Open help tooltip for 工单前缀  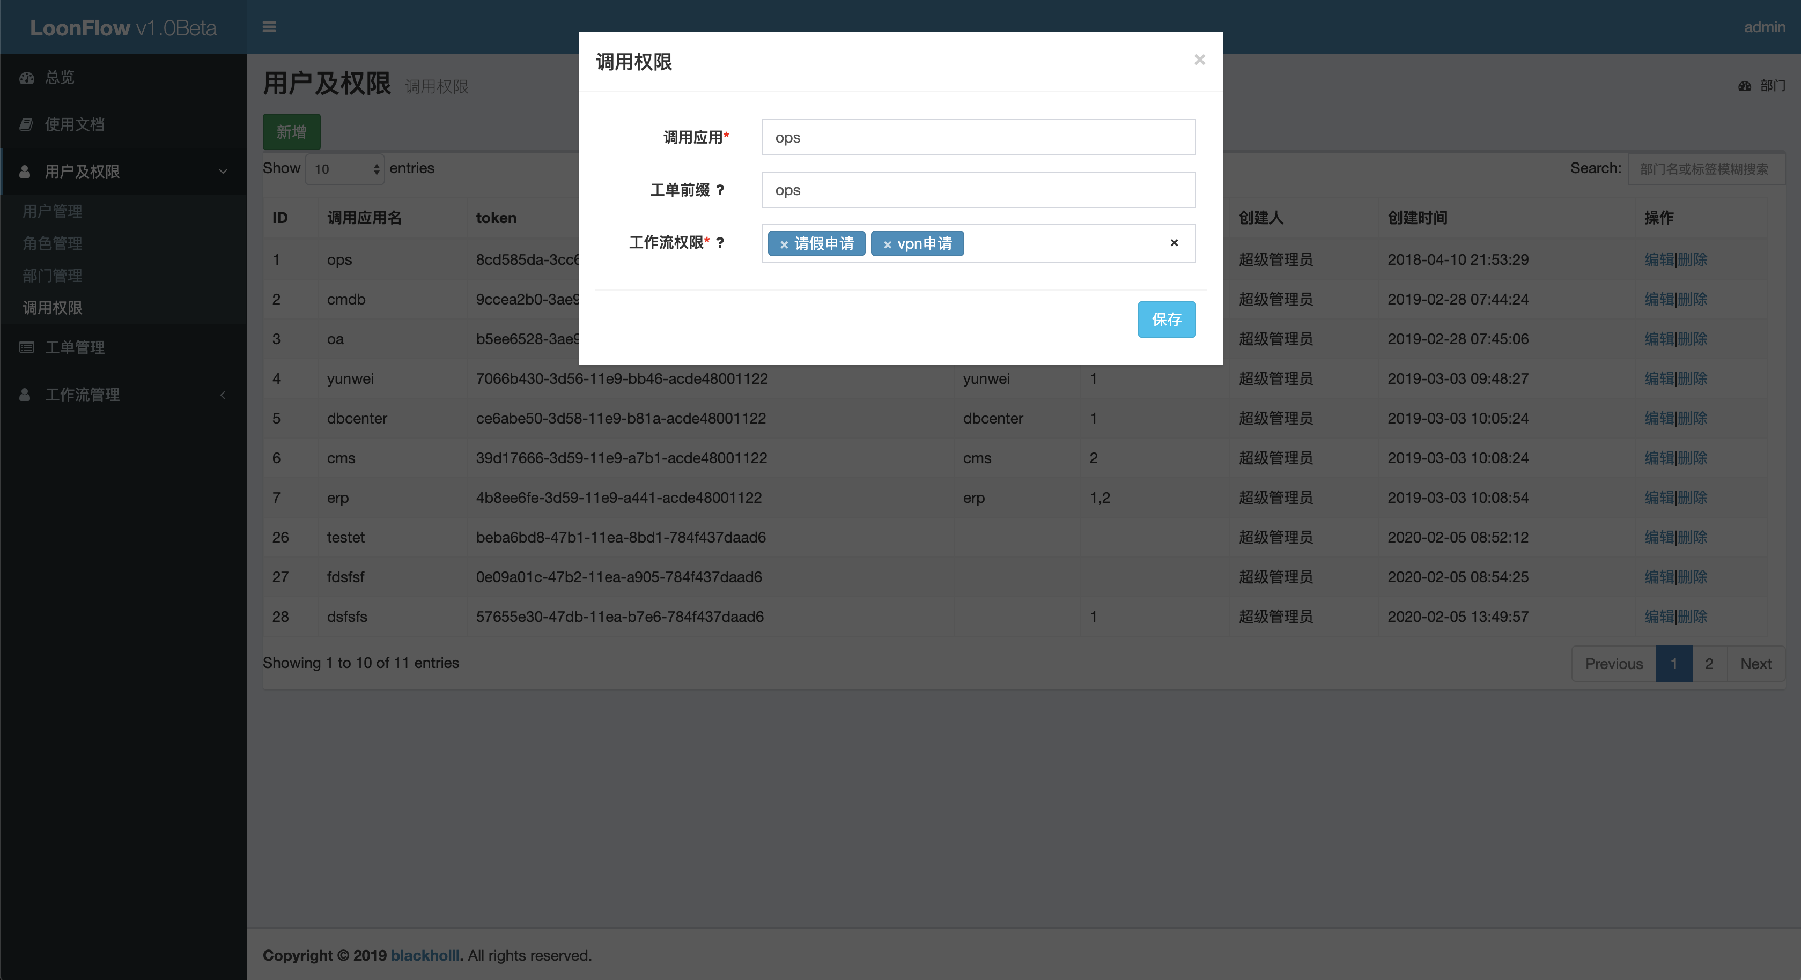click(720, 190)
